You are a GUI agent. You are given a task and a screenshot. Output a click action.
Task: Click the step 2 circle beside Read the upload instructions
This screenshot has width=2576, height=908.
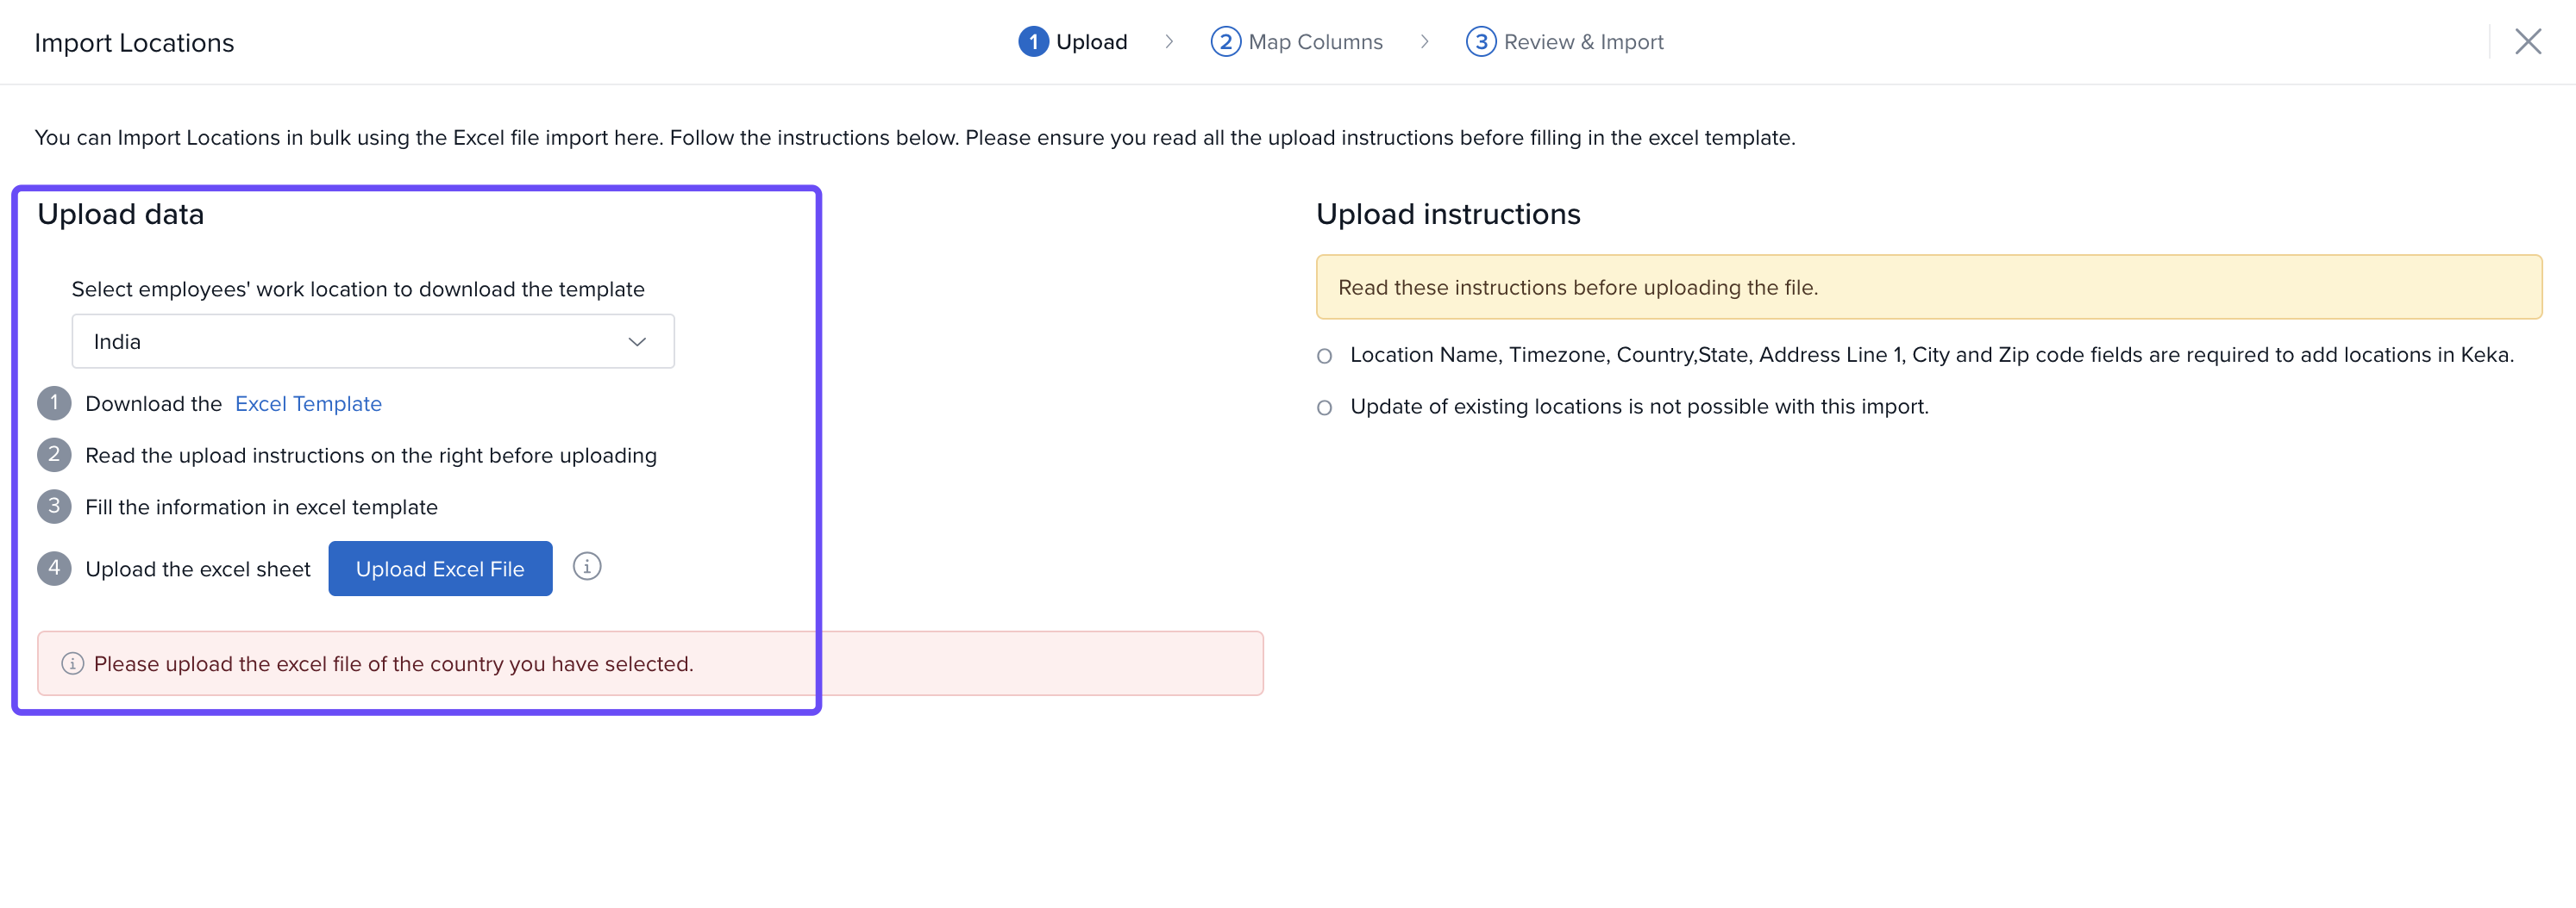coord(54,456)
